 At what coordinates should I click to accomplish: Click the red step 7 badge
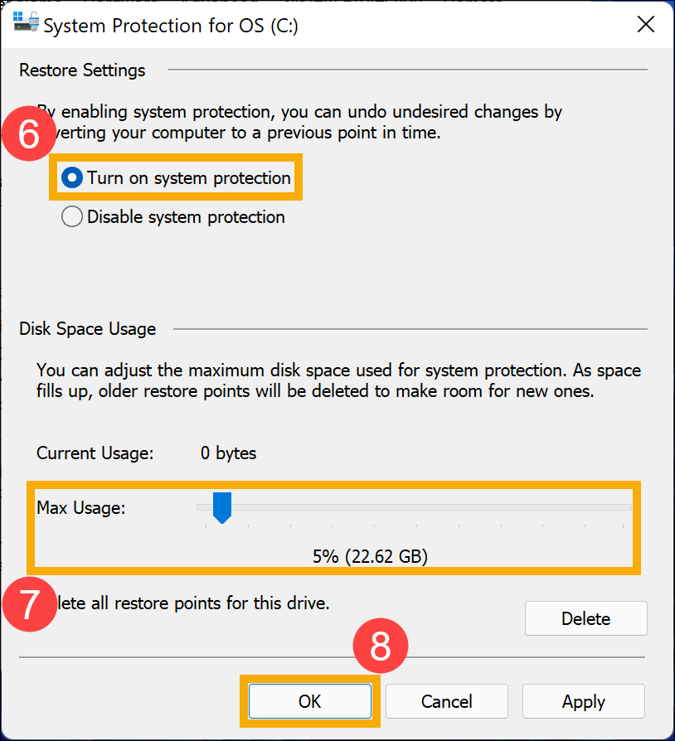coord(29,604)
